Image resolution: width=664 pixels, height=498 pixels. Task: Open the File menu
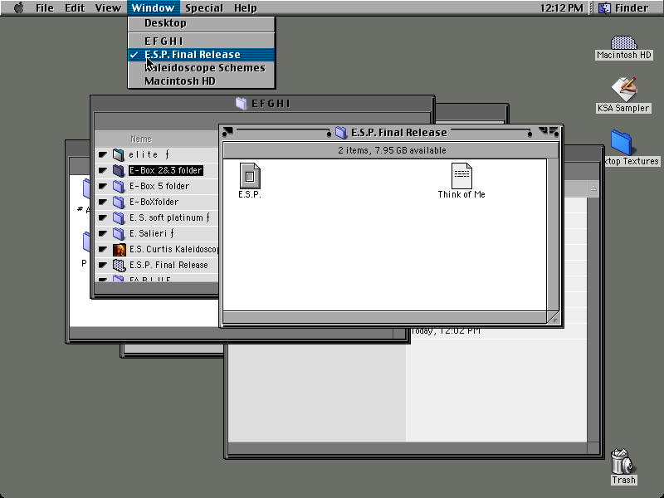45,8
